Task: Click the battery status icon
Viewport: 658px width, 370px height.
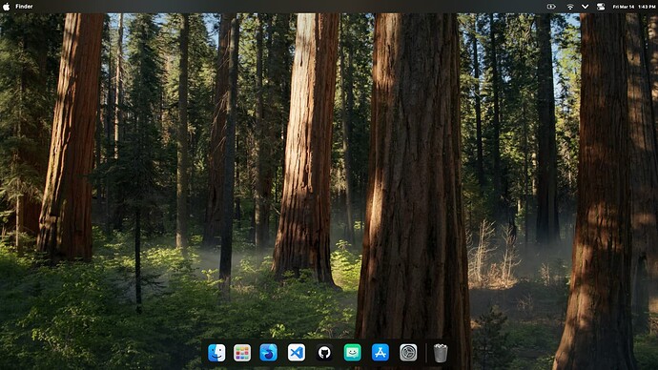Action: click(551, 7)
